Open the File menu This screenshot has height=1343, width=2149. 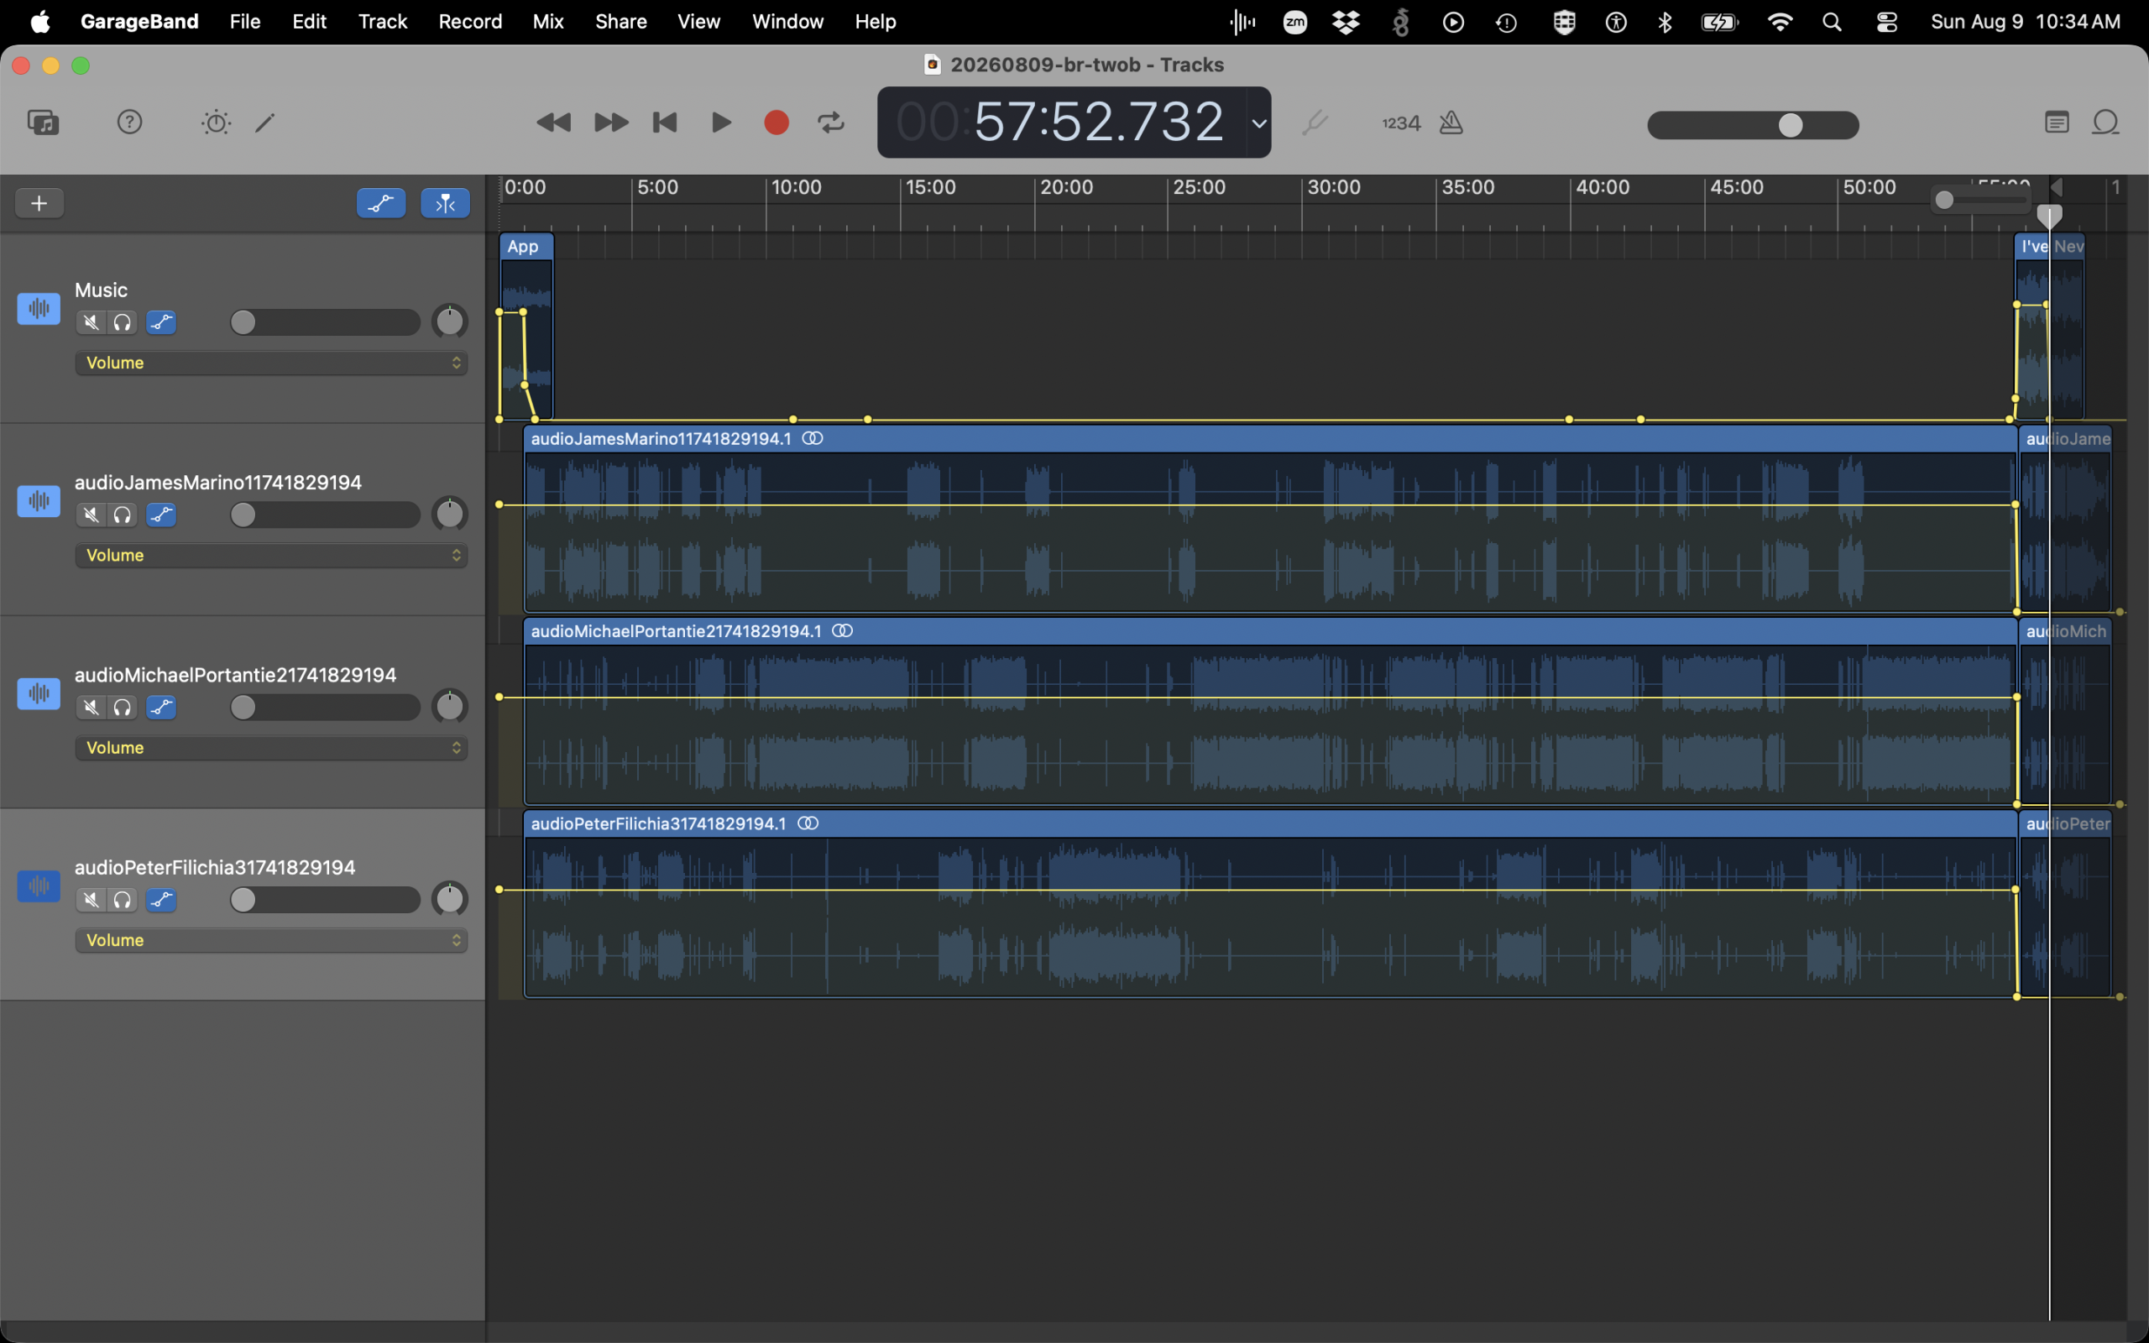(x=244, y=21)
